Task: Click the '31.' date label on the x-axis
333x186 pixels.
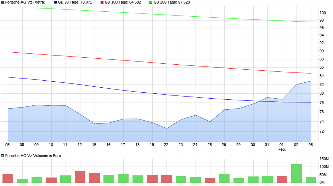Action: click(267, 145)
